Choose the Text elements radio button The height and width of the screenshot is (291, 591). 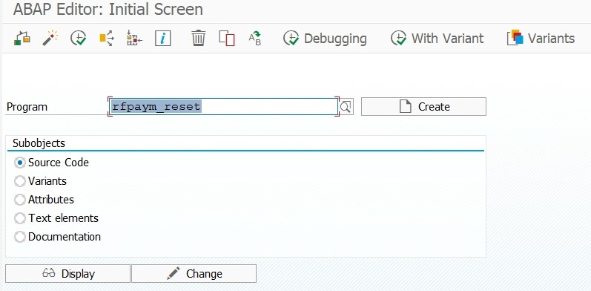pos(19,218)
